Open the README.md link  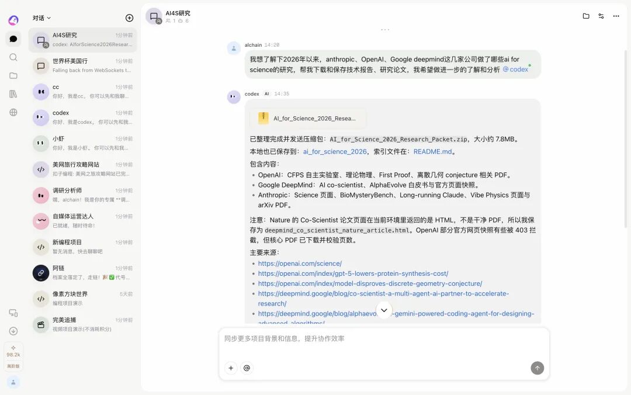(432, 151)
